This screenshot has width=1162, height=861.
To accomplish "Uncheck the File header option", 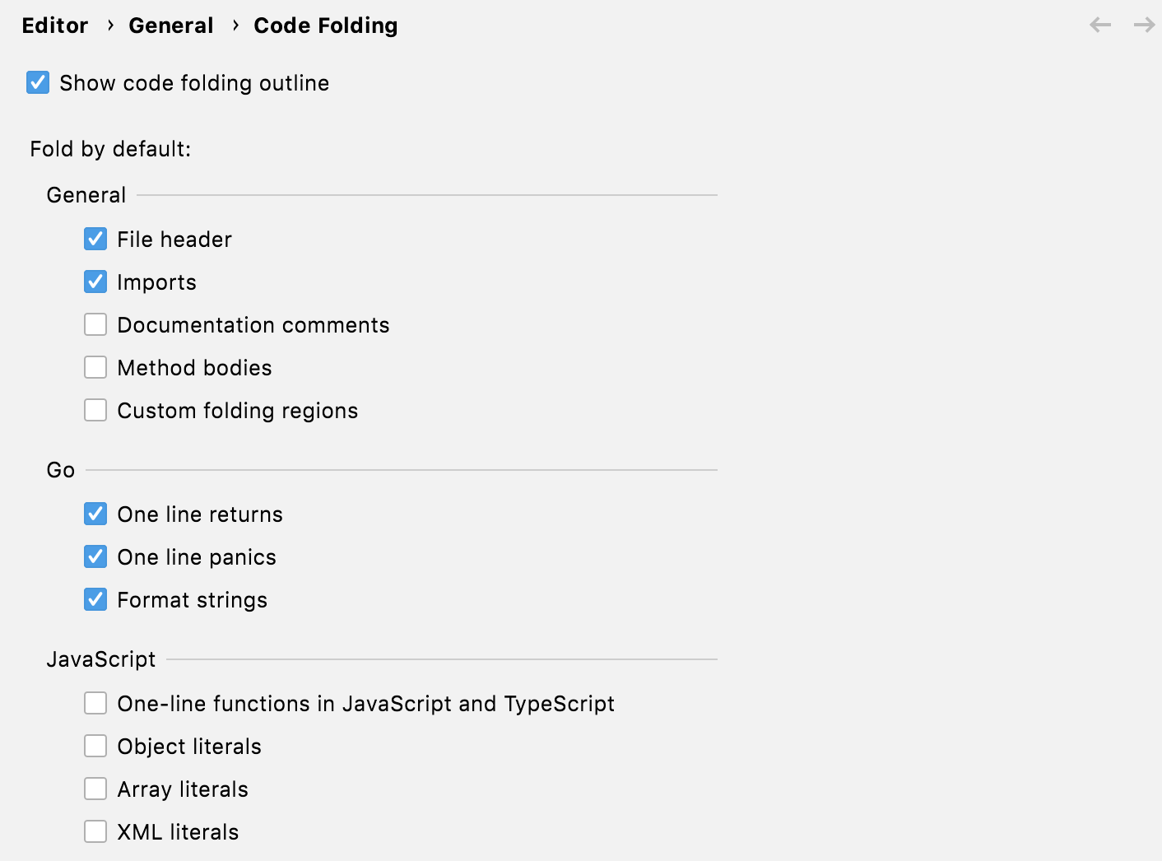I will tap(95, 239).
